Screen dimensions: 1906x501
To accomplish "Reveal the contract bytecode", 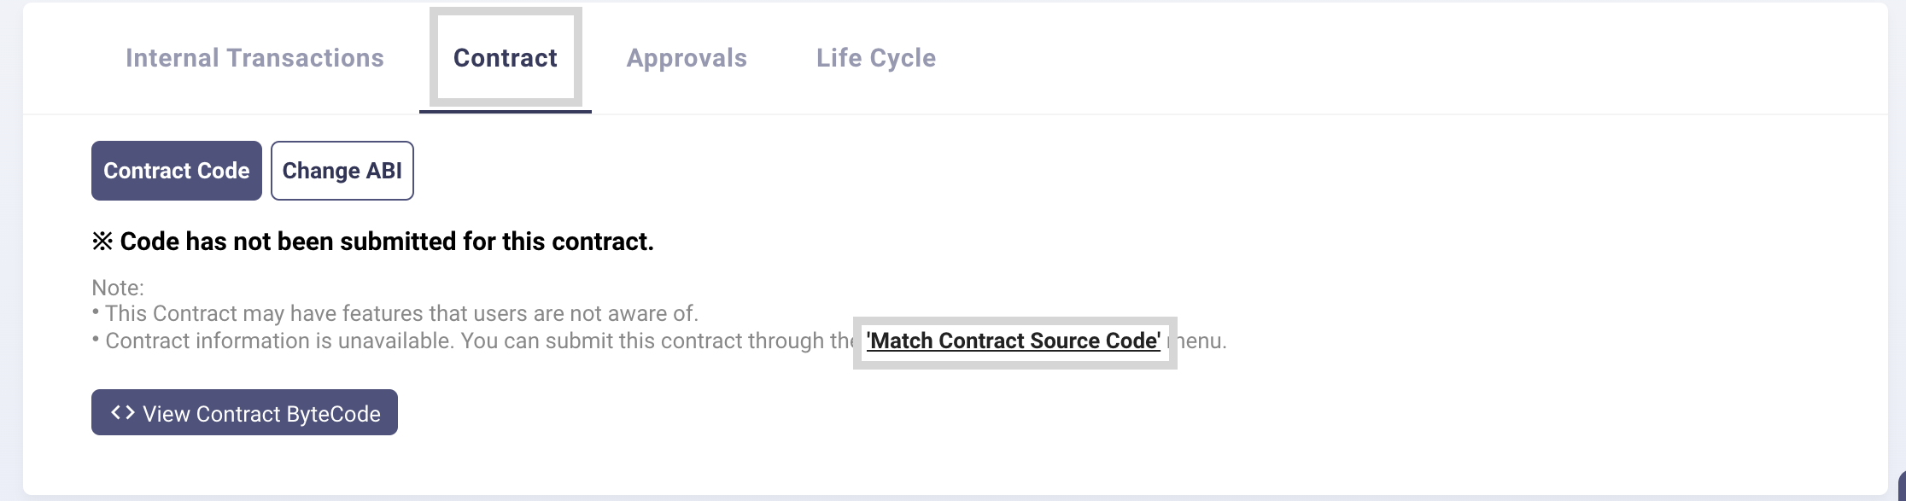I will point(244,413).
